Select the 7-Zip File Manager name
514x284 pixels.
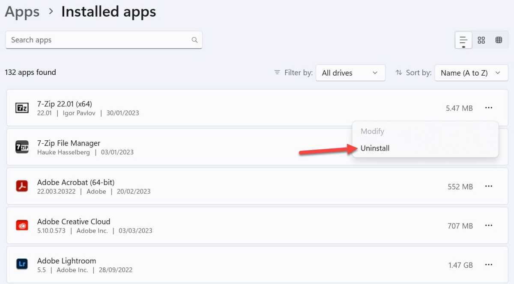tap(69, 143)
